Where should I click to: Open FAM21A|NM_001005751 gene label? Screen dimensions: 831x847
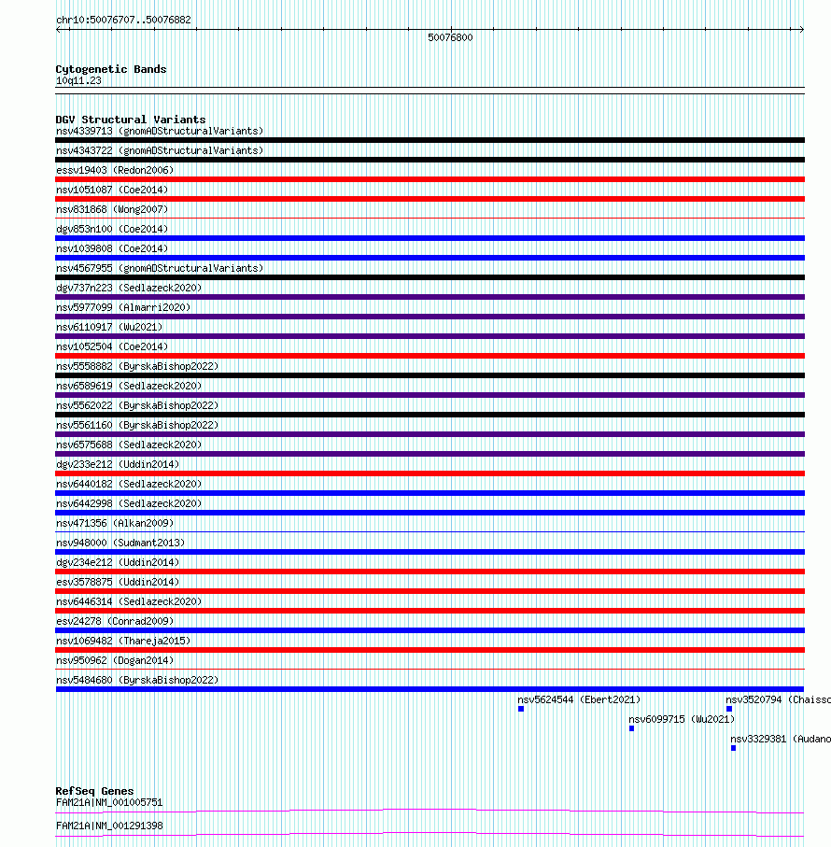tap(109, 803)
